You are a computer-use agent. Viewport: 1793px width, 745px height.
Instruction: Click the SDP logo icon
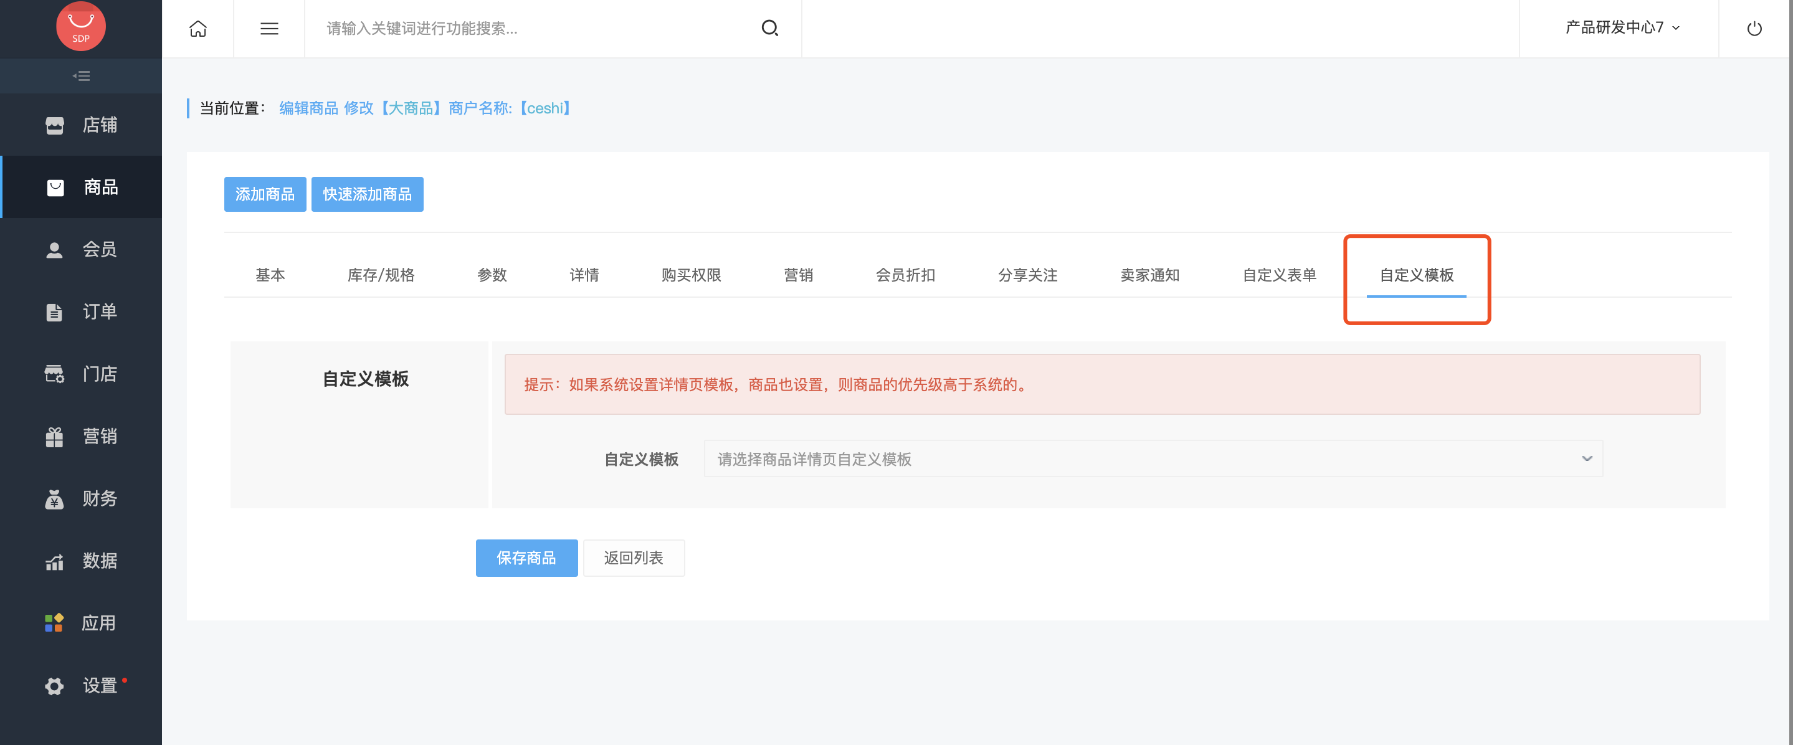tap(81, 26)
